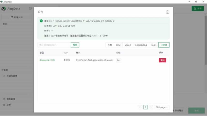Screen dimensions: 207x116
Task: Select the Vision filter tab
Action: pos(128,45)
